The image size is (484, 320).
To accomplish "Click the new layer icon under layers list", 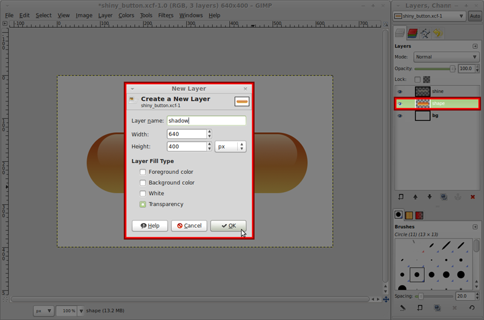I will (x=401, y=197).
